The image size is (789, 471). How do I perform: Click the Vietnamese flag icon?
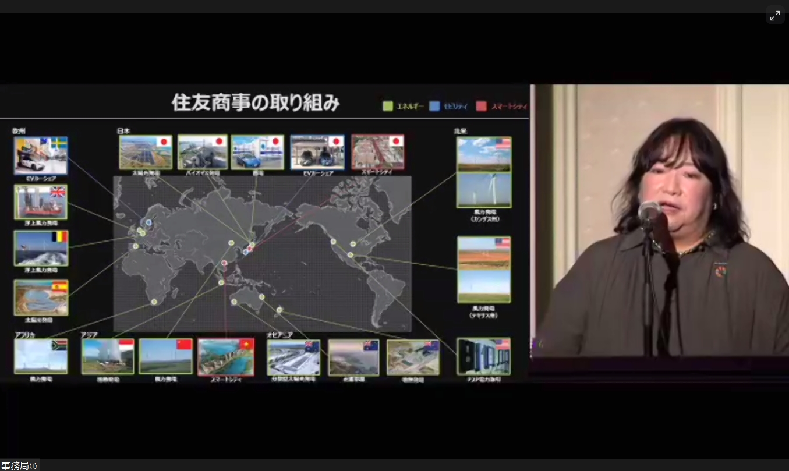pos(246,345)
